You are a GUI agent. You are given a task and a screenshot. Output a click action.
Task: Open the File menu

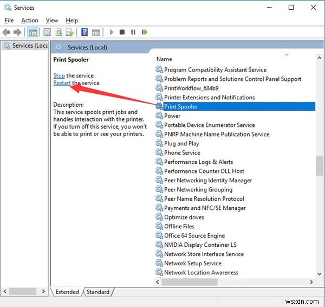[x=9, y=21]
